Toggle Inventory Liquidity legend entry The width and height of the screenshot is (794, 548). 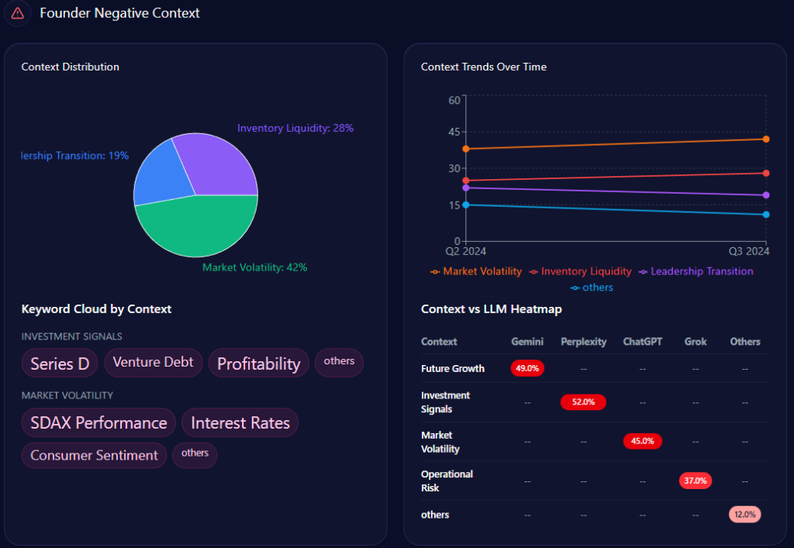[580, 271]
